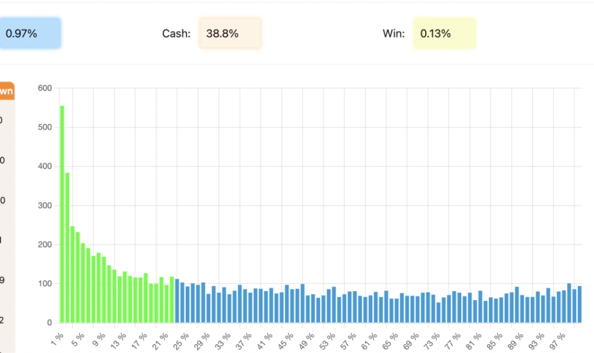The width and height of the screenshot is (594, 353).
Task: Click the "49 %" x-axis label
Action: [308, 337]
